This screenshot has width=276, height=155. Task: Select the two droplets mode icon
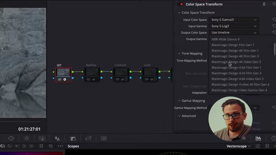24,146
